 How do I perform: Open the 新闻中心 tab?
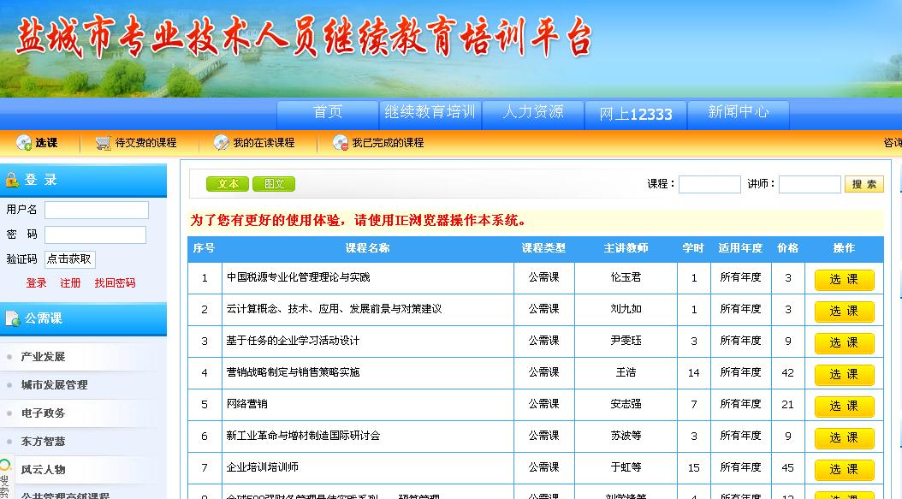click(x=738, y=113)
